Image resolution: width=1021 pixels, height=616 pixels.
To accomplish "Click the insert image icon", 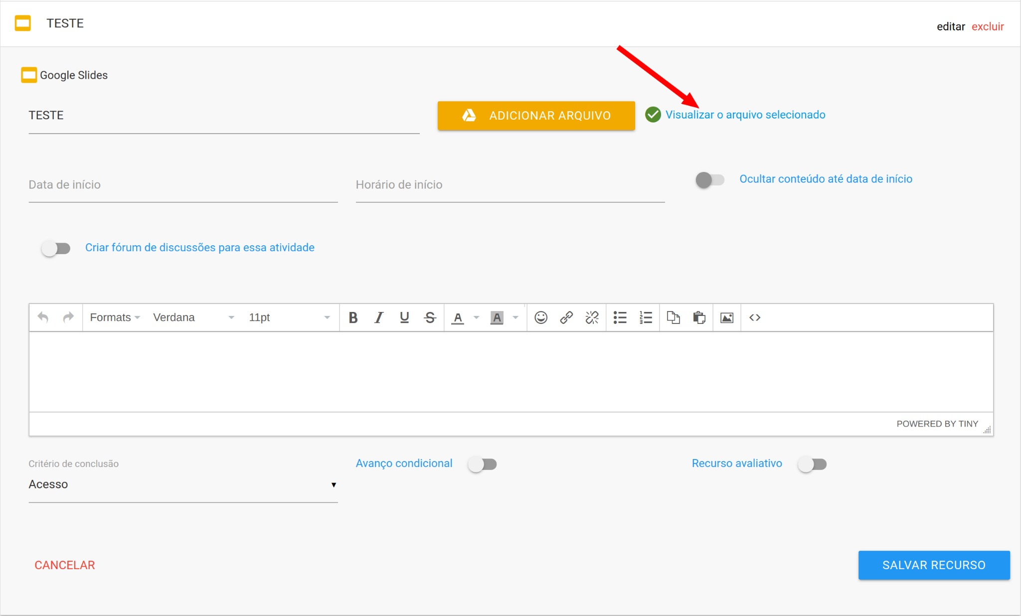I will 727,317.
